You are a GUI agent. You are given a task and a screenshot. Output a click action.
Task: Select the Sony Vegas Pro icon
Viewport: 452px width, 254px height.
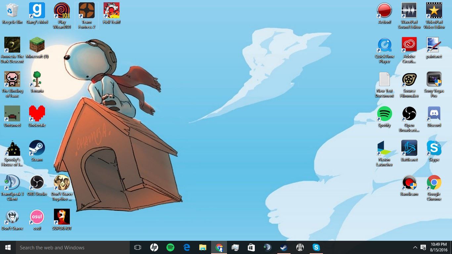click(x=434, y=80)
